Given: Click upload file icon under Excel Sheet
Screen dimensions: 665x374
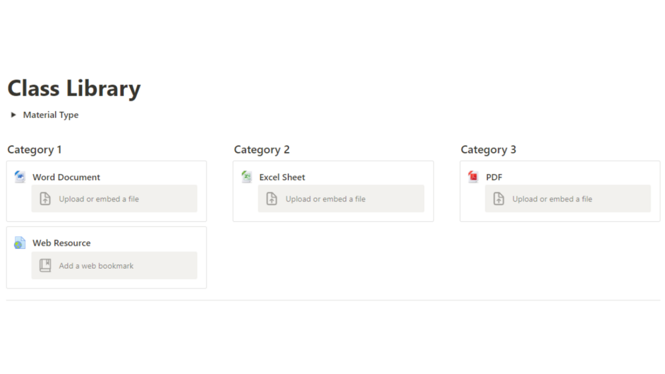Looking at the screenshot, I should coord(272,199).
